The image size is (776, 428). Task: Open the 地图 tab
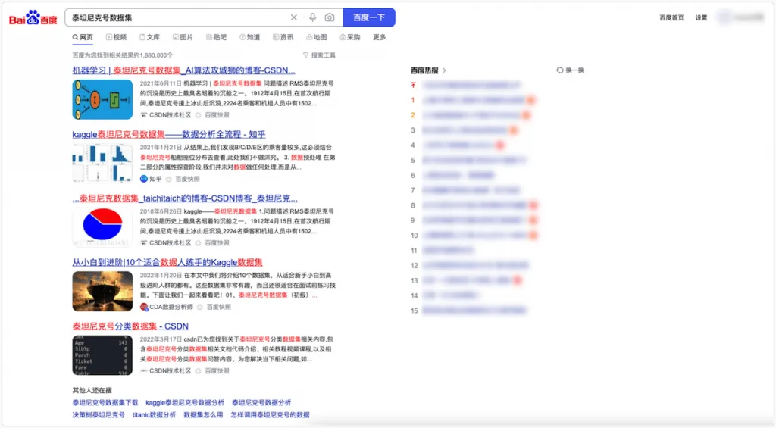[x=316, y=37]
